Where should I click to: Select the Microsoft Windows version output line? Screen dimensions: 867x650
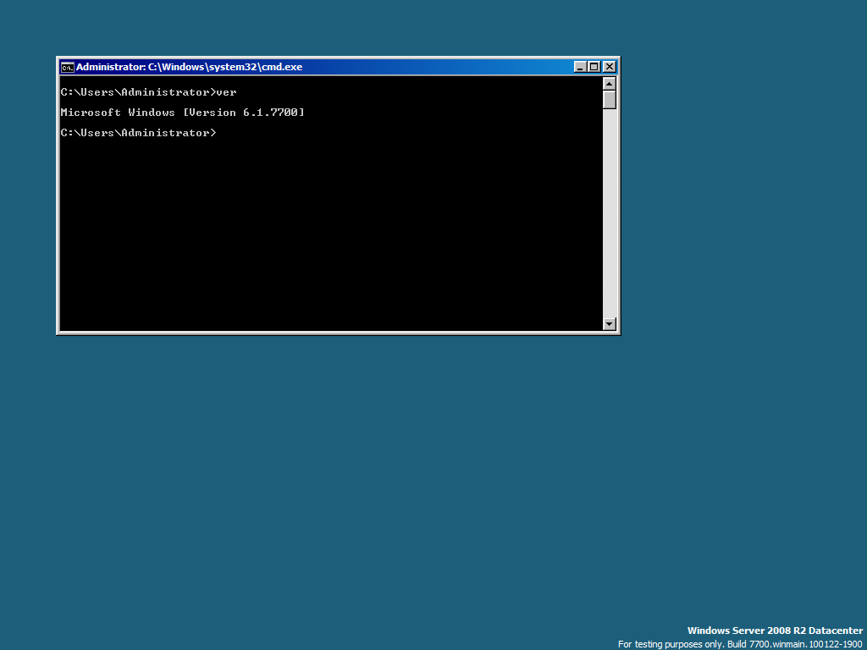183,113
